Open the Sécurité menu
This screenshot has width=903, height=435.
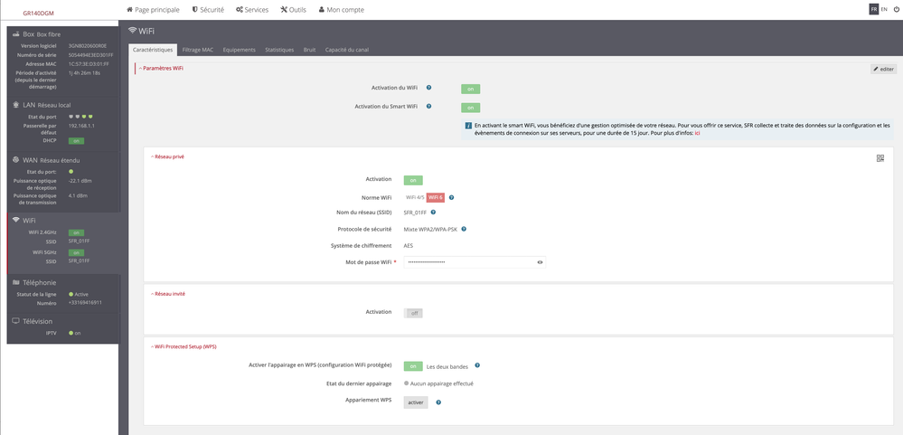click(x=208, y=9)
